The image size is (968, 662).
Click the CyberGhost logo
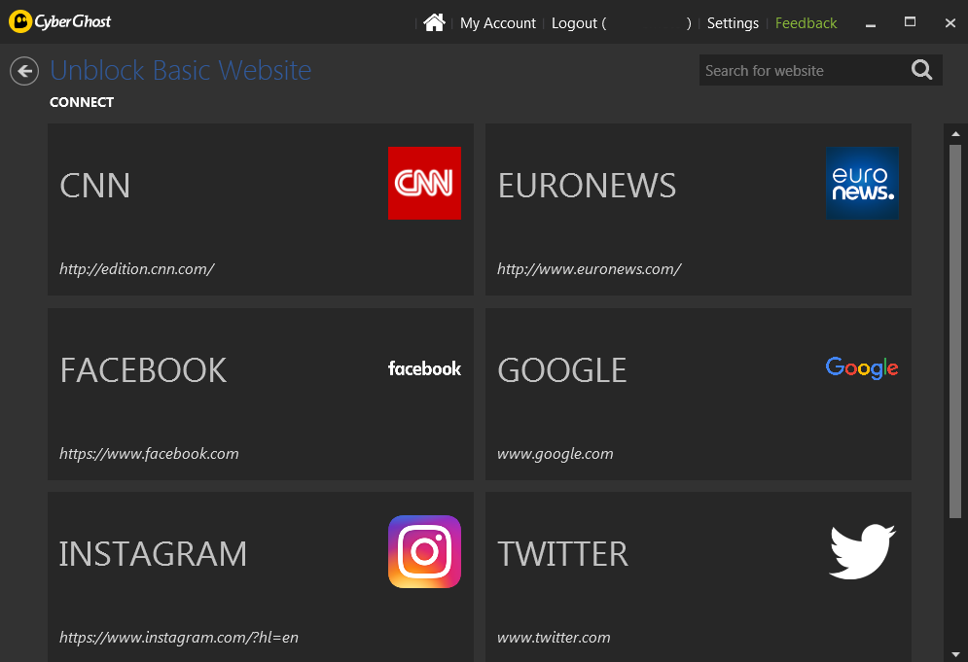(x=60, y=21)
